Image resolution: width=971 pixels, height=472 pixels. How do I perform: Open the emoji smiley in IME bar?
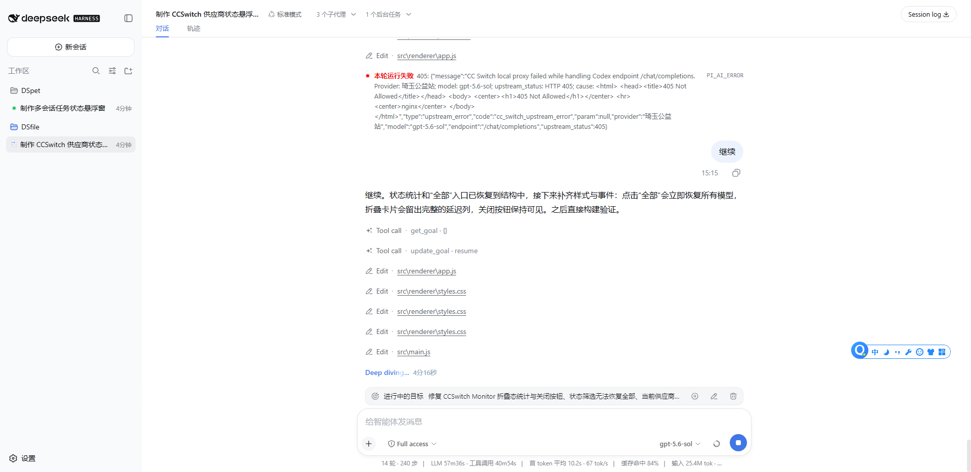point(919,352)
